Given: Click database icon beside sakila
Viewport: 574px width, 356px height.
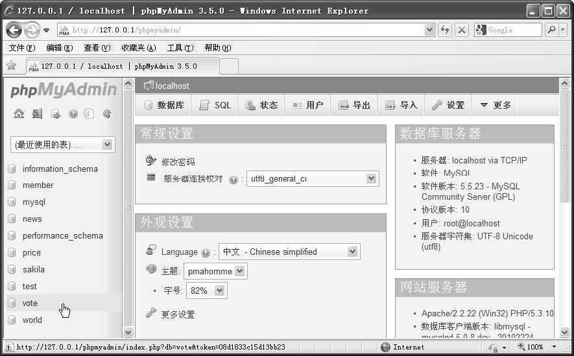Looking at the screenshot, I should tap(12, 269).
